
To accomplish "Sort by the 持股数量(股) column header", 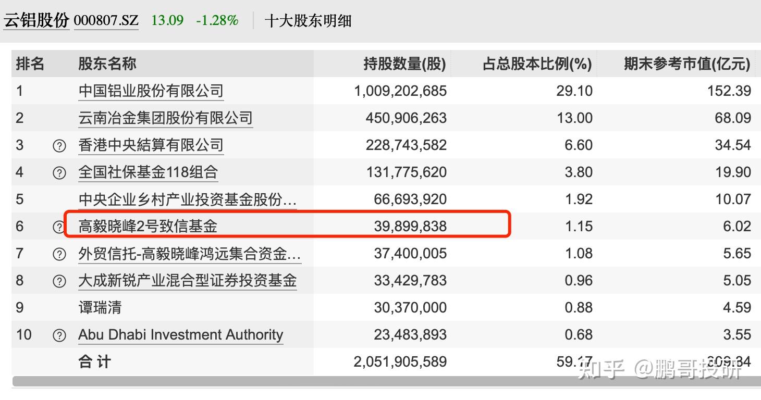I will point(405,64).
